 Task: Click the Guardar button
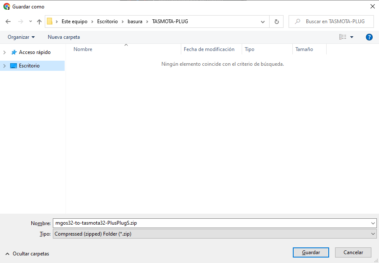[x=311, y=252]
